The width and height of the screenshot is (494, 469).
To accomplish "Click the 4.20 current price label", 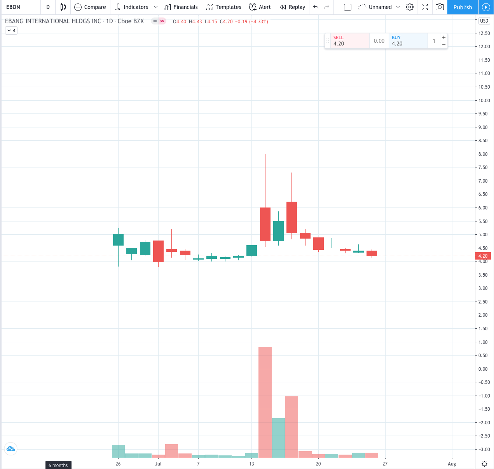I will point(483,256).
